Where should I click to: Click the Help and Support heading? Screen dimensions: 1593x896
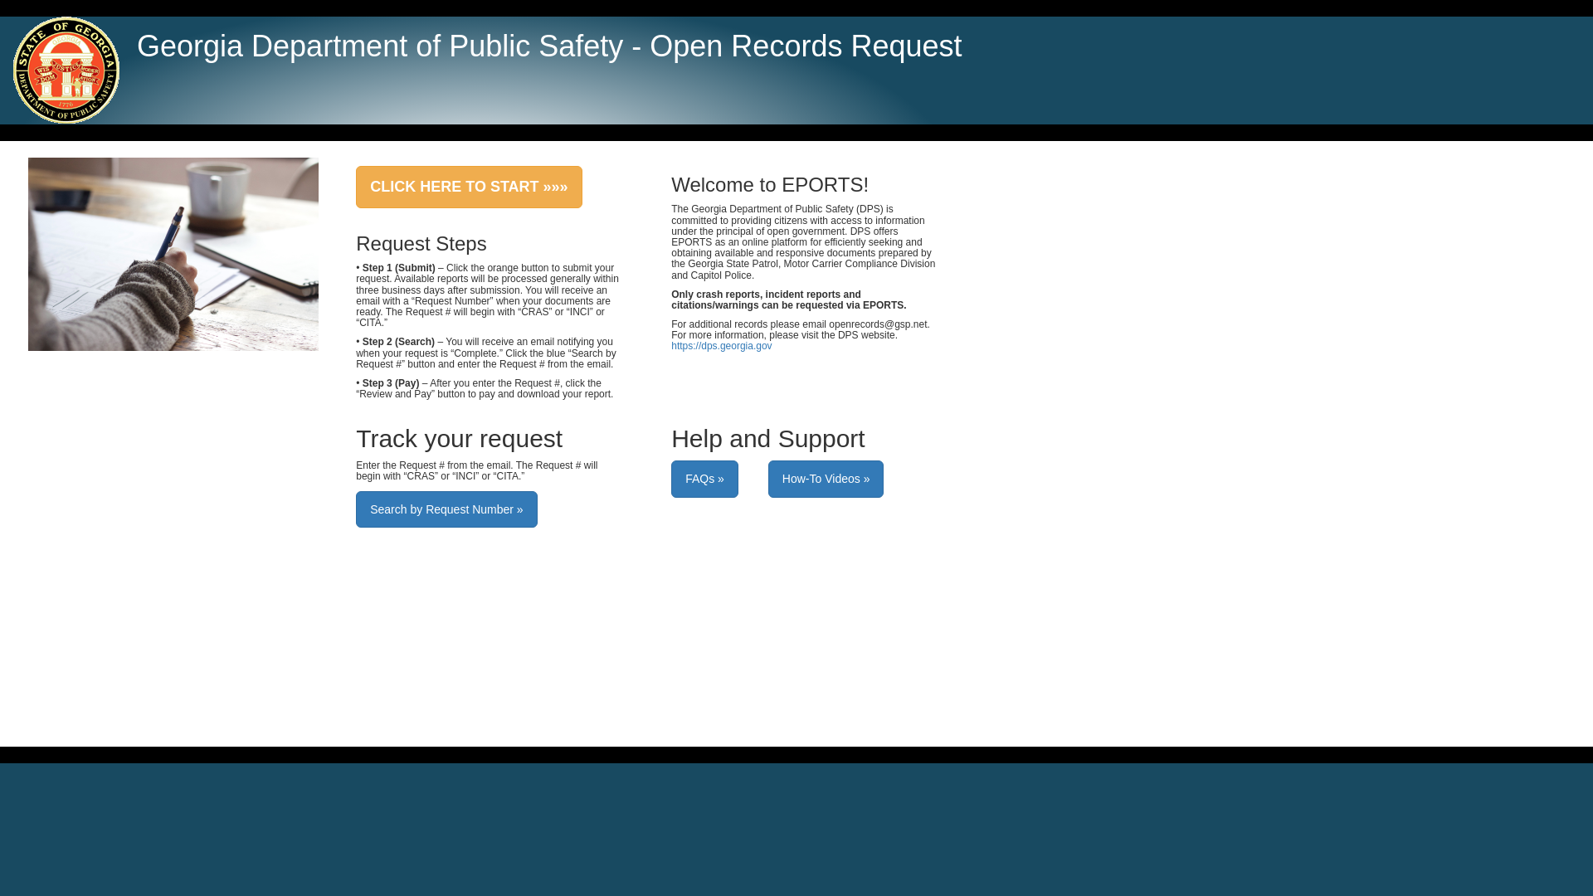point(767,439)
